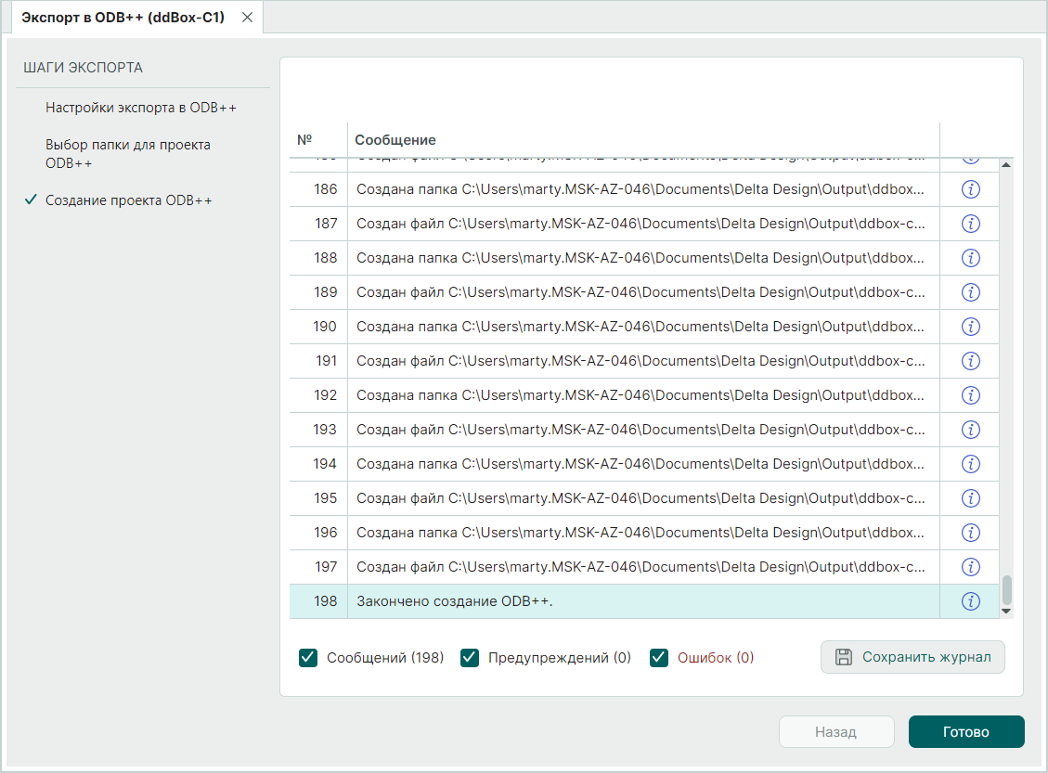Select message text in row 196
The height and width of the screenshot is (773, 1048).
coord(640,533)
